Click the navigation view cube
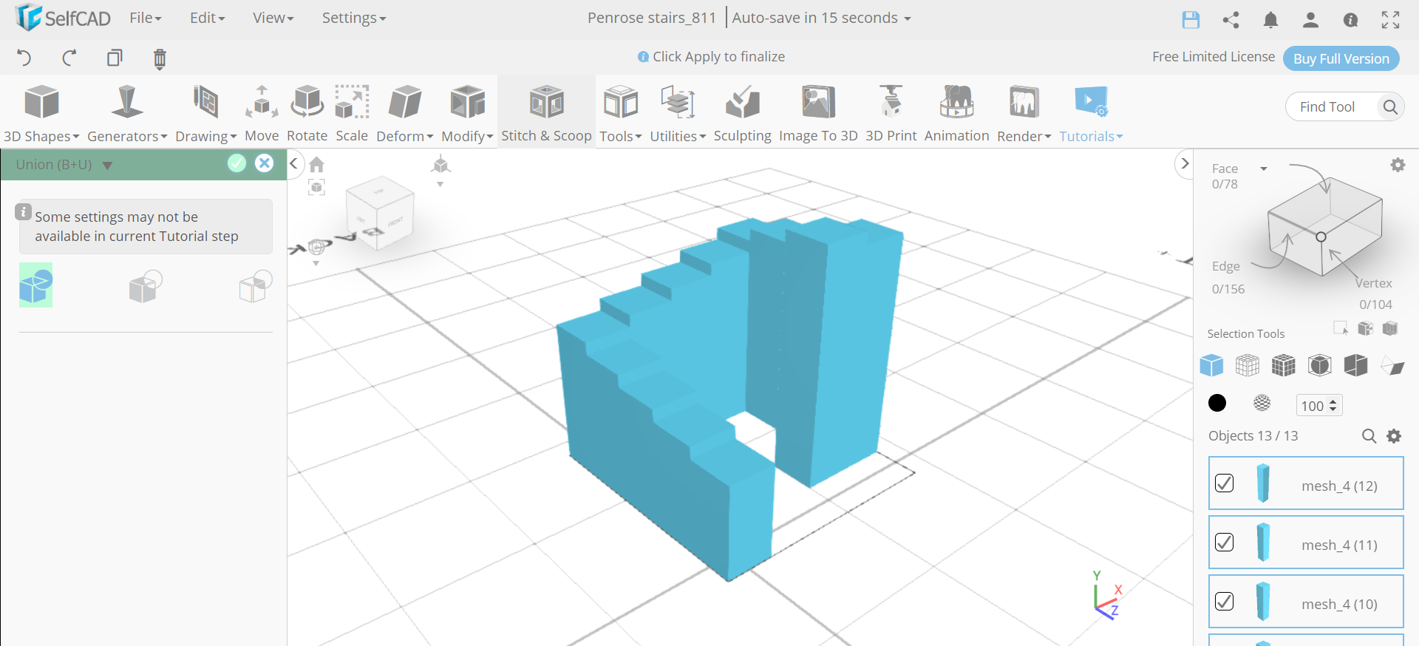The height and width of the screenshot is (646, 1419). [x=380, y=213]
